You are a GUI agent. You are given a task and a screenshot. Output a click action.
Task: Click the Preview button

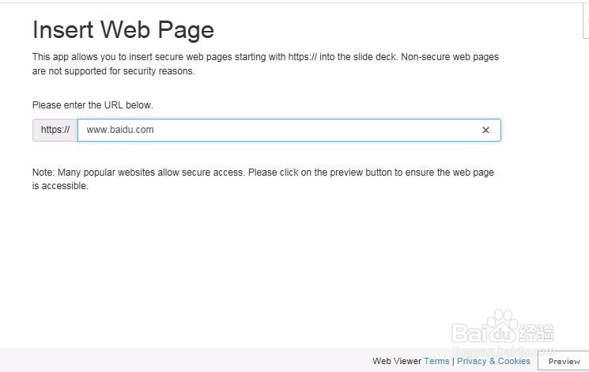point(564,362)
